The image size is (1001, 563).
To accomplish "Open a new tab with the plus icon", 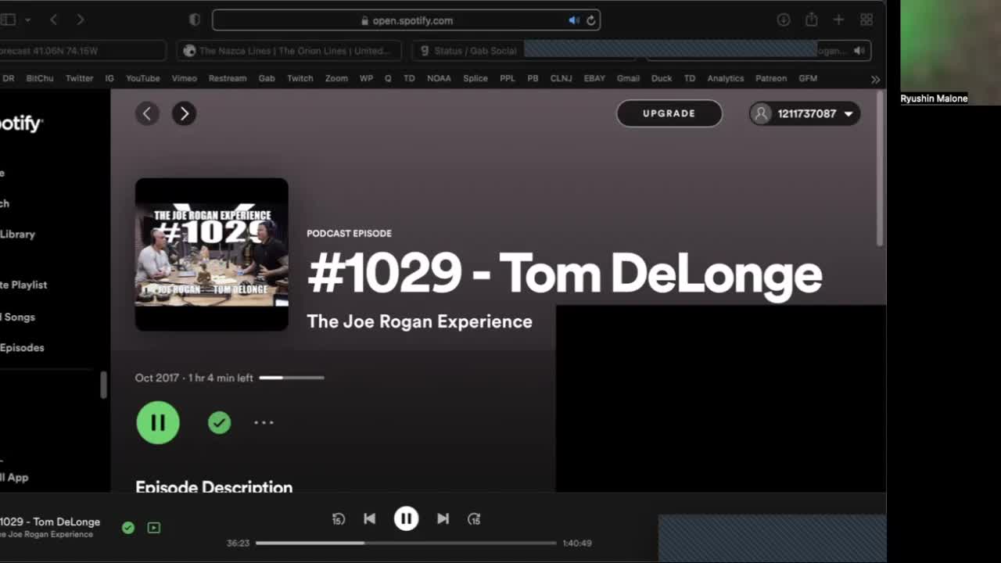I will pos(838,20).
